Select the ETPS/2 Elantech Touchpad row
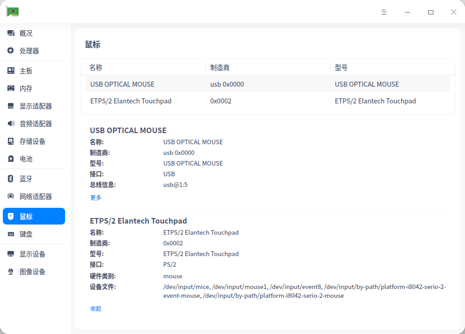Viewport: 465px width, 334px height. (186, 101)
